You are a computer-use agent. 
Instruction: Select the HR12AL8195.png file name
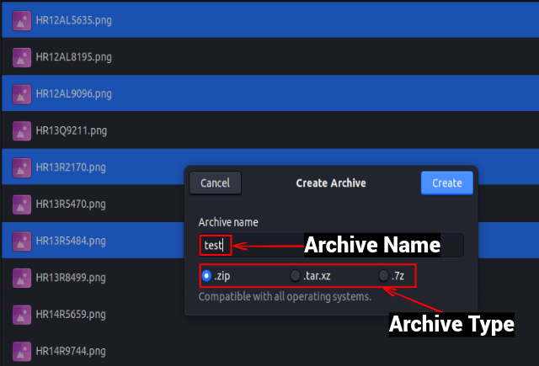pos(73,57)
